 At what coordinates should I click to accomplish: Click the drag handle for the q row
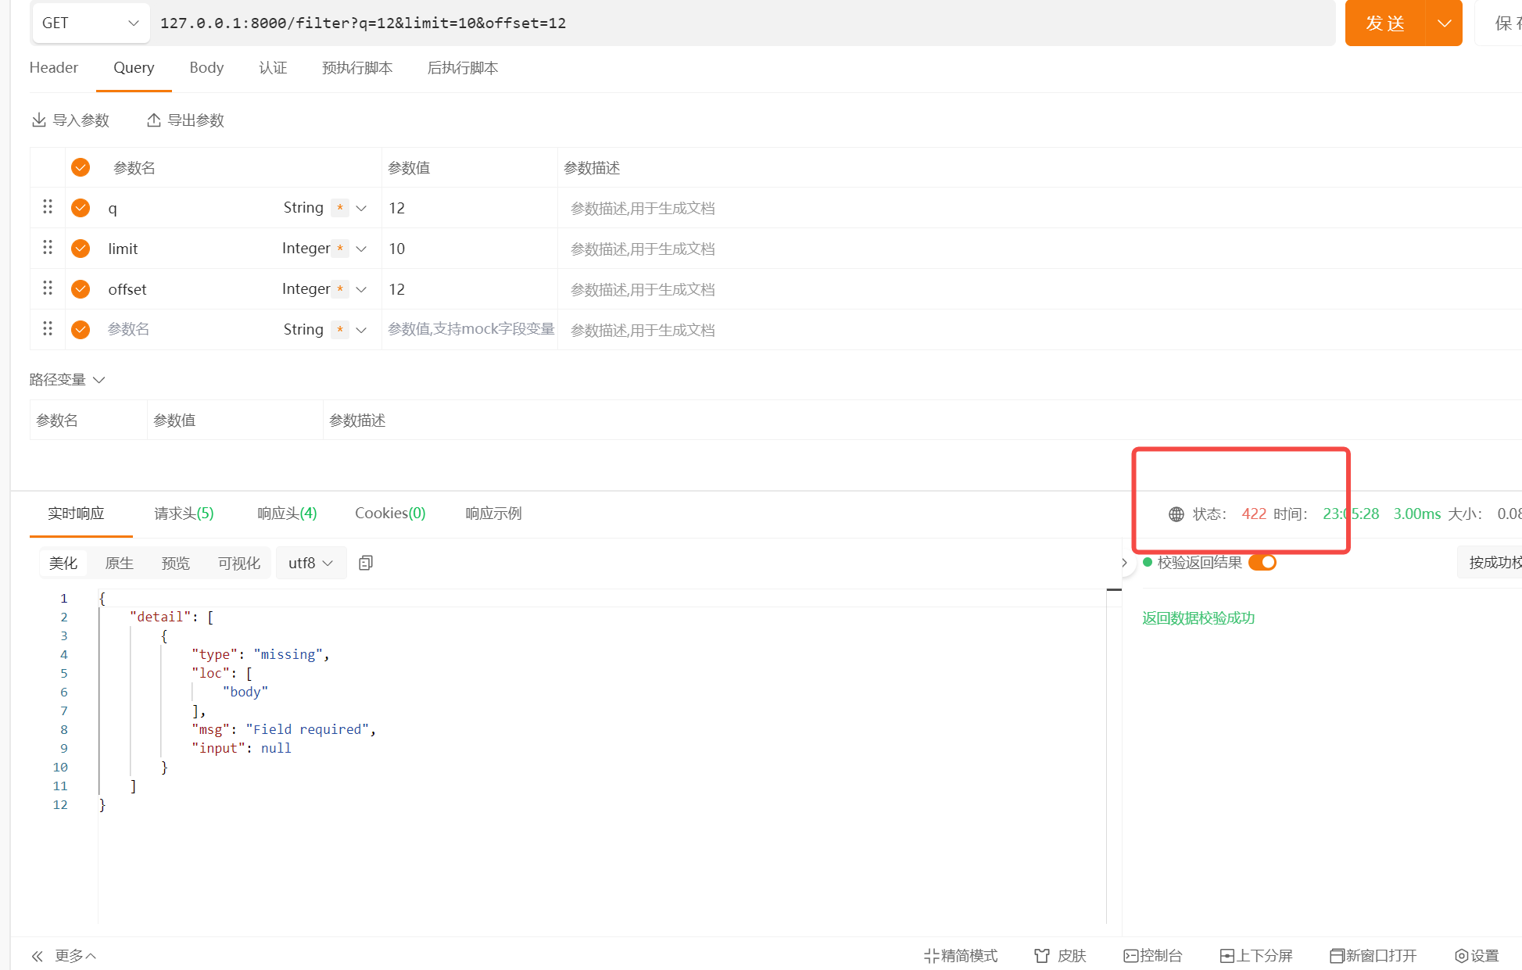coord(48,207)
